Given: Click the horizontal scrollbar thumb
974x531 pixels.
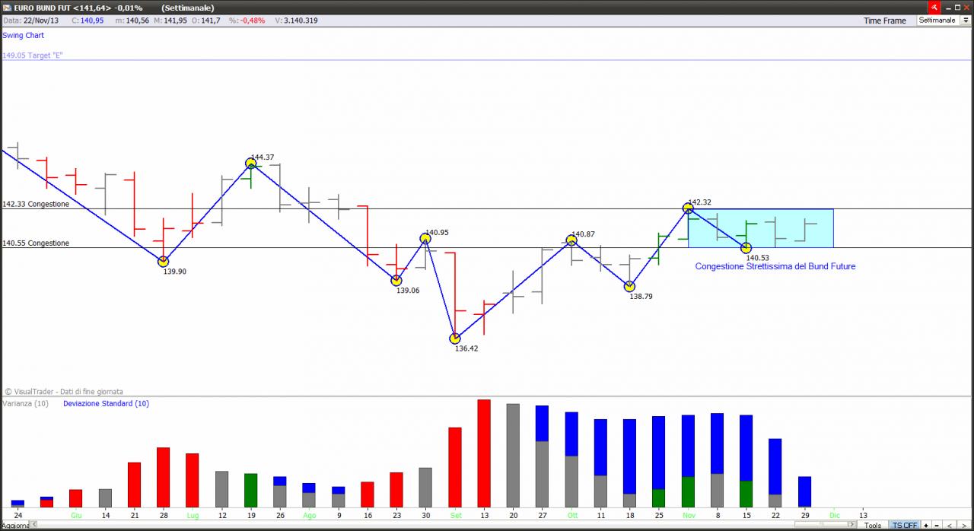Looking at the screenshot, I should click(x=820, y=525).
